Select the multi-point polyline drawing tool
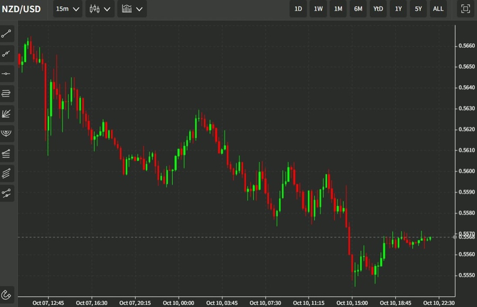 7,53
